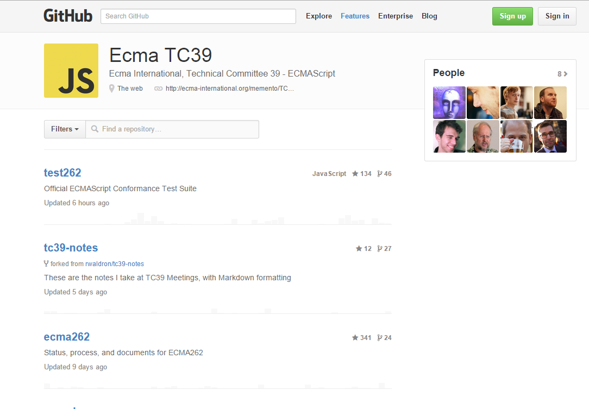Viewport: 589px width, 409px height.
Task: Open the test262 repository
Action: coord(62,172)
